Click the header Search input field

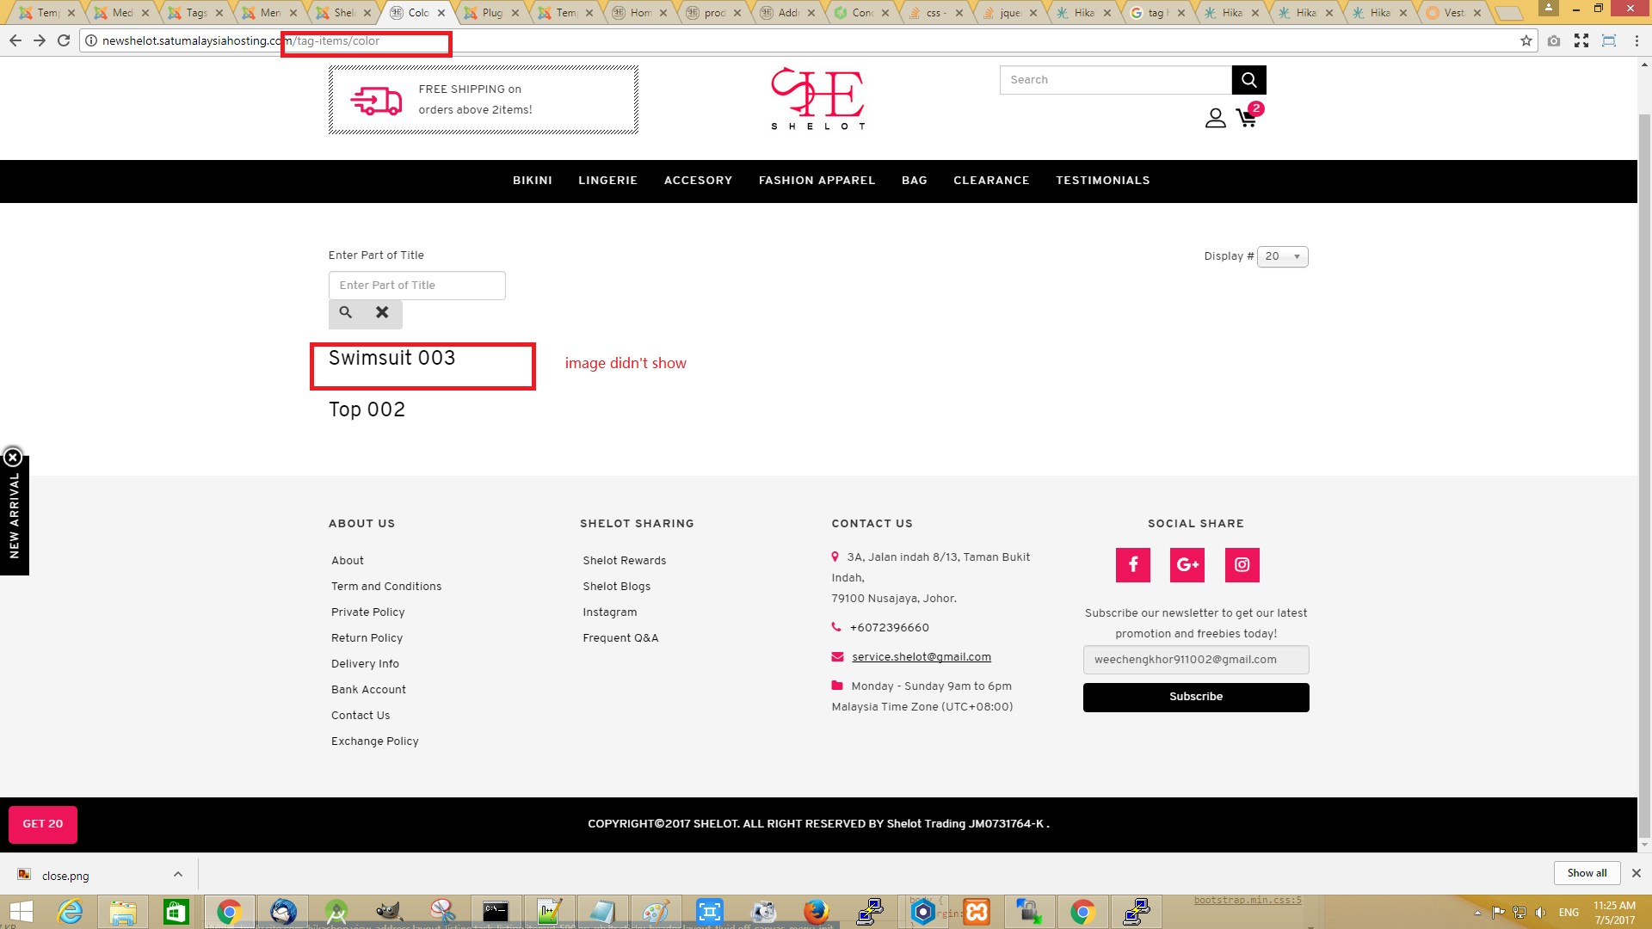1116,80
